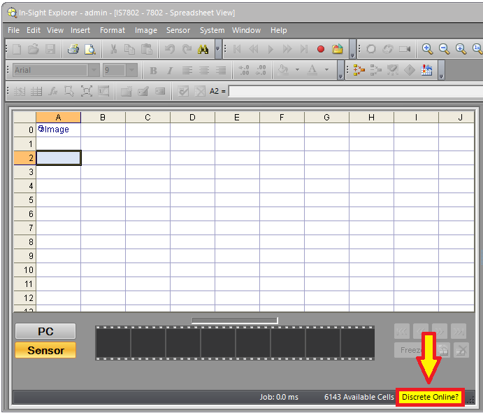Image resolution: width=483 pixels, height=413 pixels.
Task: Click the Font Color letter A button
Action: click(312, 70)
